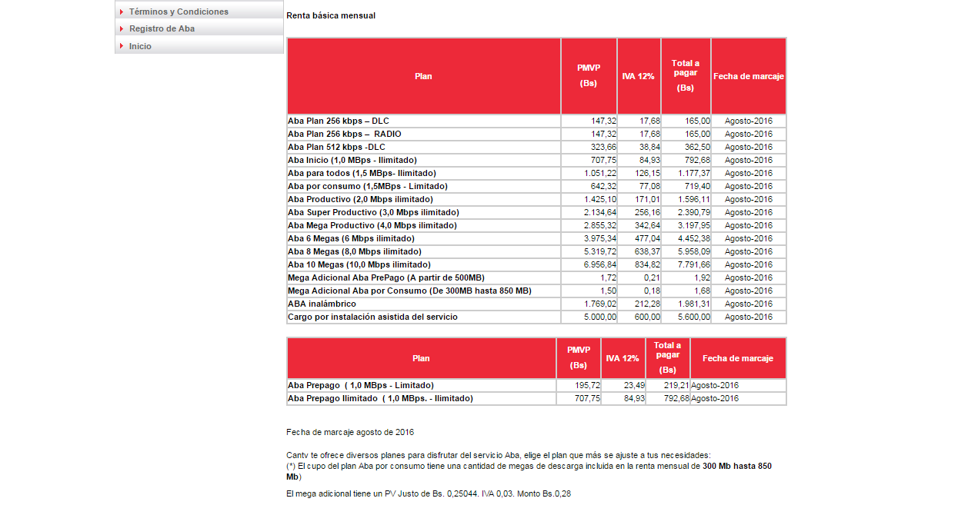This screenshot has width=978, height=505.
Task: Select Aba Prepago Ilimitado row in second table
Action: coord(380,399)
